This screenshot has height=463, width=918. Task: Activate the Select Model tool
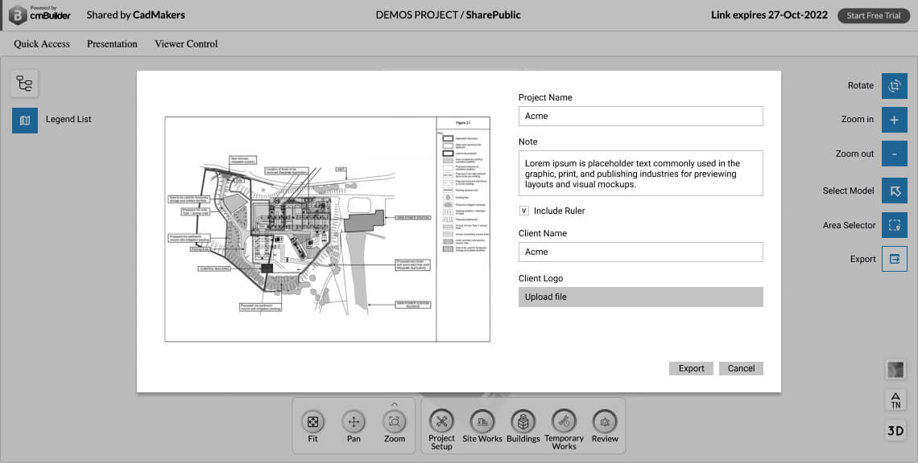point(894,191)
